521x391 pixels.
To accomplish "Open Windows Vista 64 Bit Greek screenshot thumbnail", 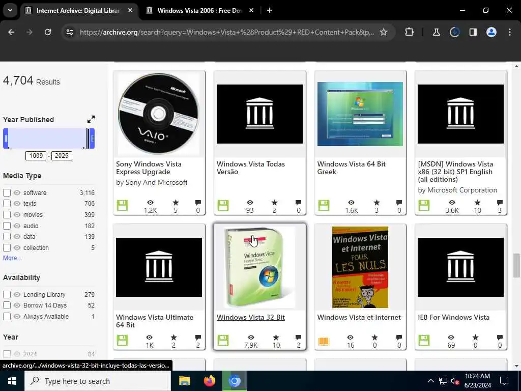I will (360, 114).
